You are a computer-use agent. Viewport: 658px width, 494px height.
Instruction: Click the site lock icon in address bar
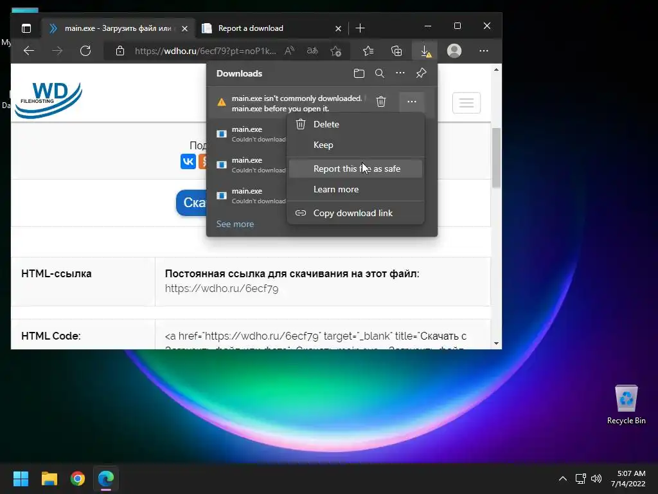pyautogui.click(x=120, y=51)
